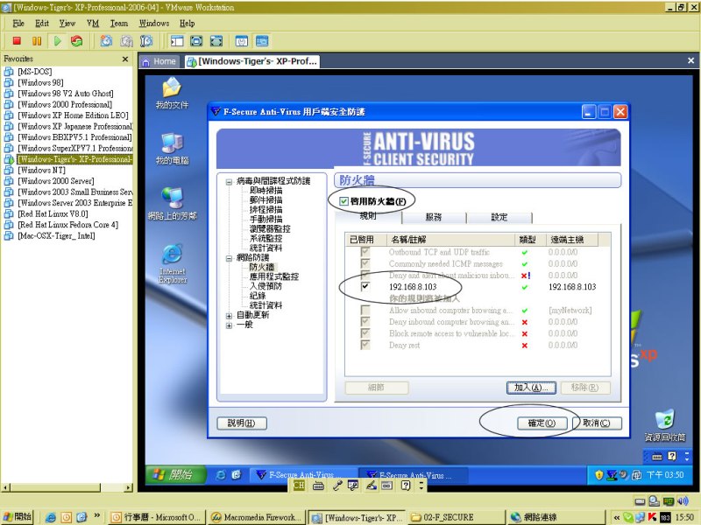Click the 加入(A)... button
Viewport: 701px width, 525px height.
[532, 388]
